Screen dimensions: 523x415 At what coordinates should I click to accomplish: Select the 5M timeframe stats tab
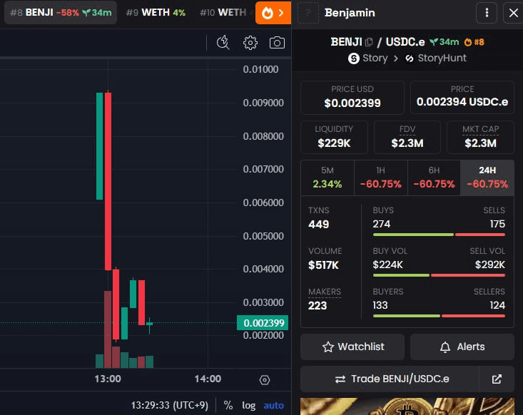click(327, 178)
